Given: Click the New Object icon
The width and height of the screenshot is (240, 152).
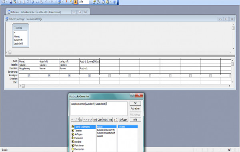Looking at the screenshot, I should (108, 2).
